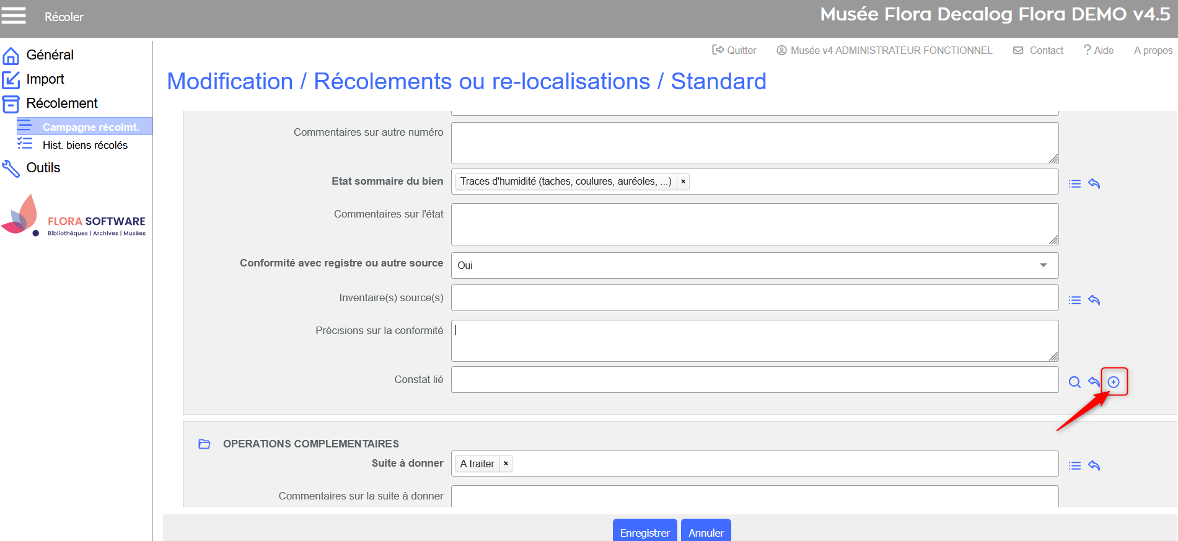Open the list icon for Suite à donner
Viewport: 1178px width, 541px height.
[1075, 465]
